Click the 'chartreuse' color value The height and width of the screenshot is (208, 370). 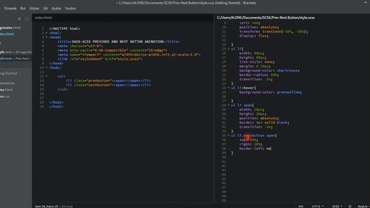point(288,70)
